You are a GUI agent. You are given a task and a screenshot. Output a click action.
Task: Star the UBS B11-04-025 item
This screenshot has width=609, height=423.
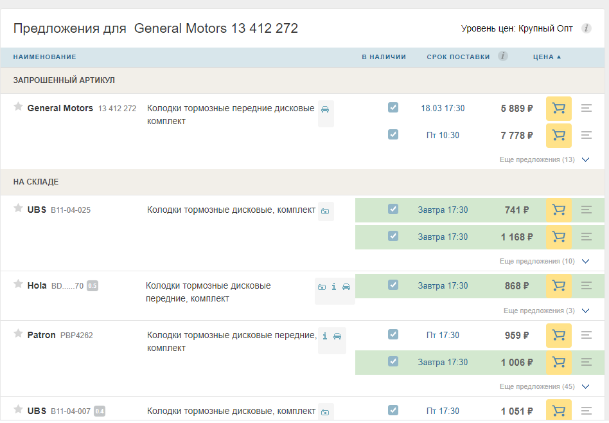coord(18,208)
